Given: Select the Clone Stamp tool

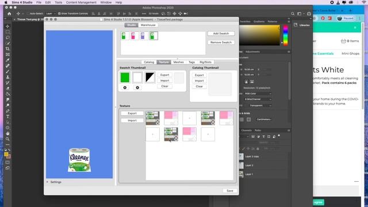Looking at the screenshot, I should pyautogui.click(x=7, y=77).
